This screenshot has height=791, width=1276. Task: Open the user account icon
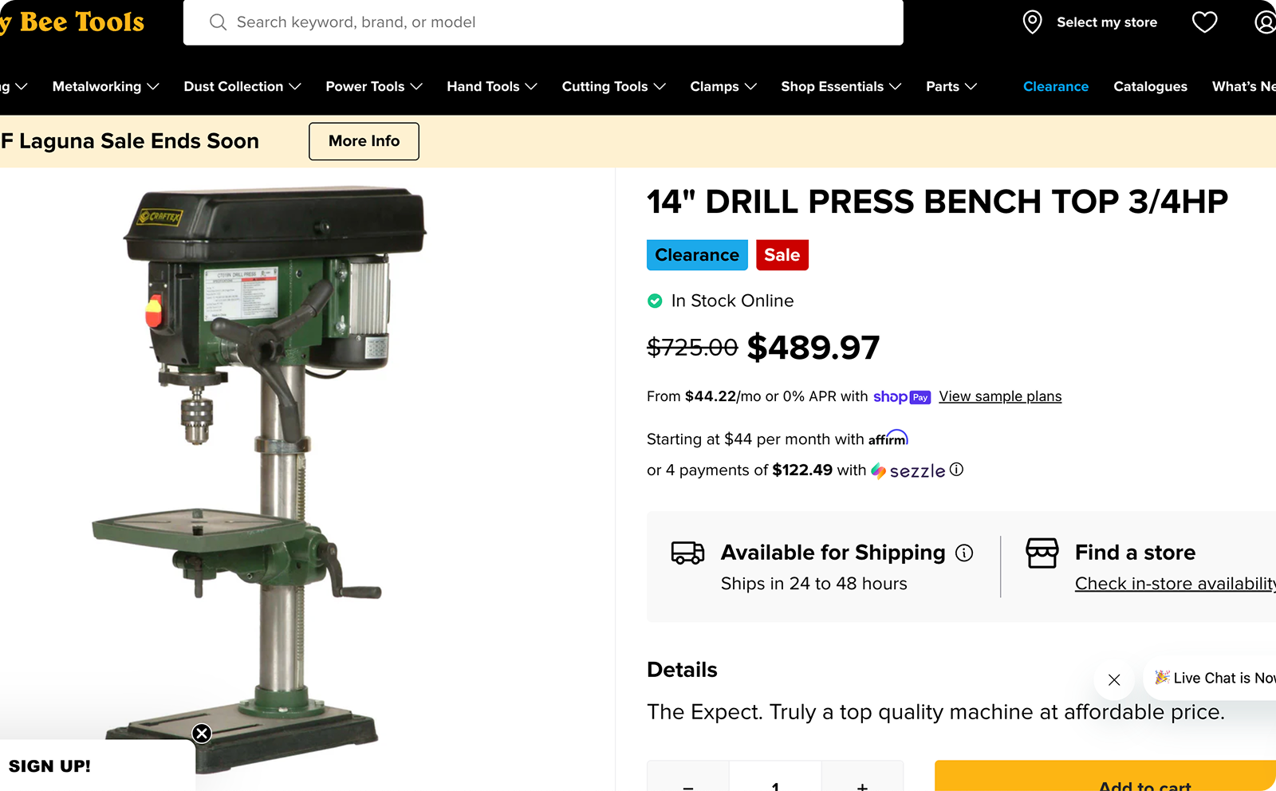[x=1265, y=22]
